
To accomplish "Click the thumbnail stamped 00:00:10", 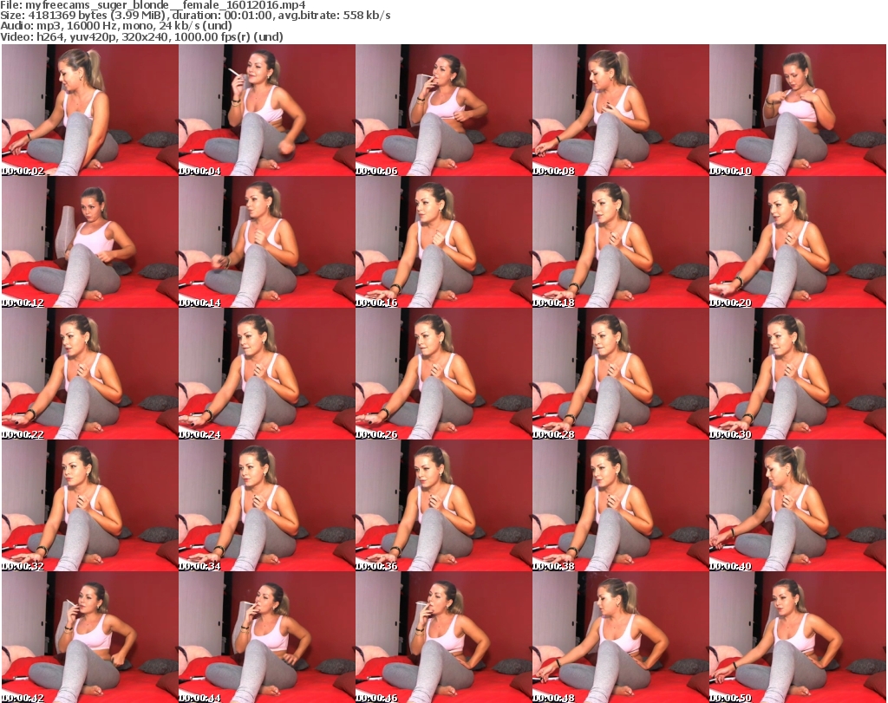I will coord(797,110).
